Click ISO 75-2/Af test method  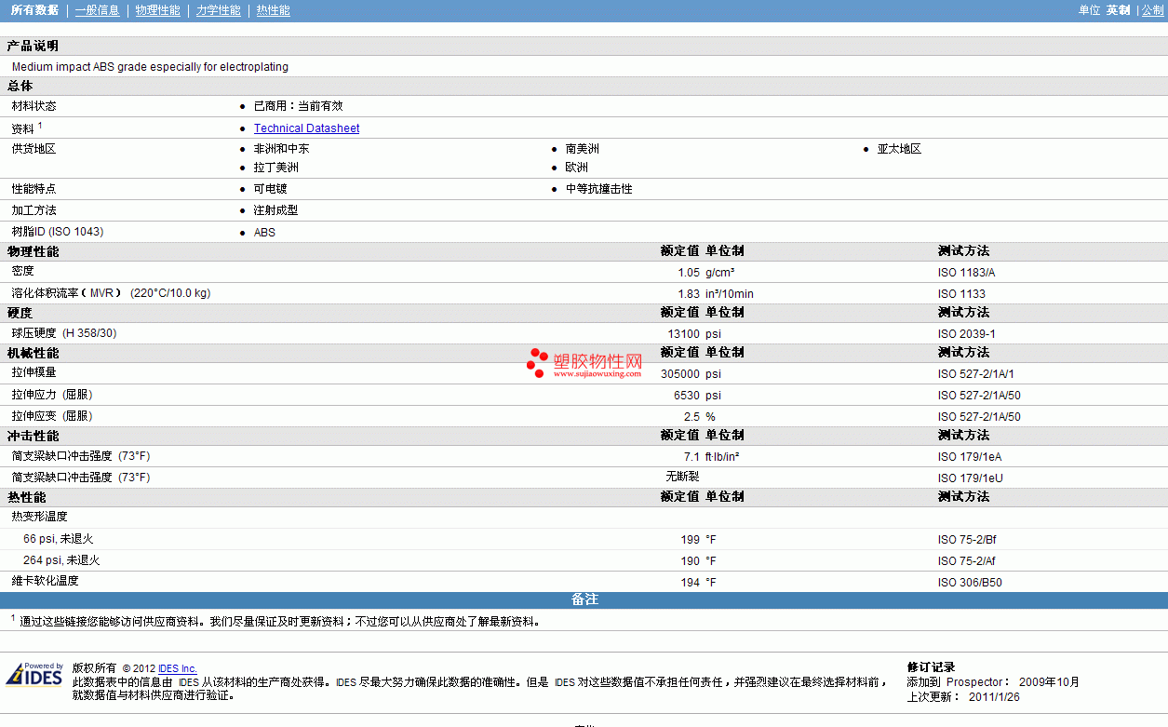967,561
